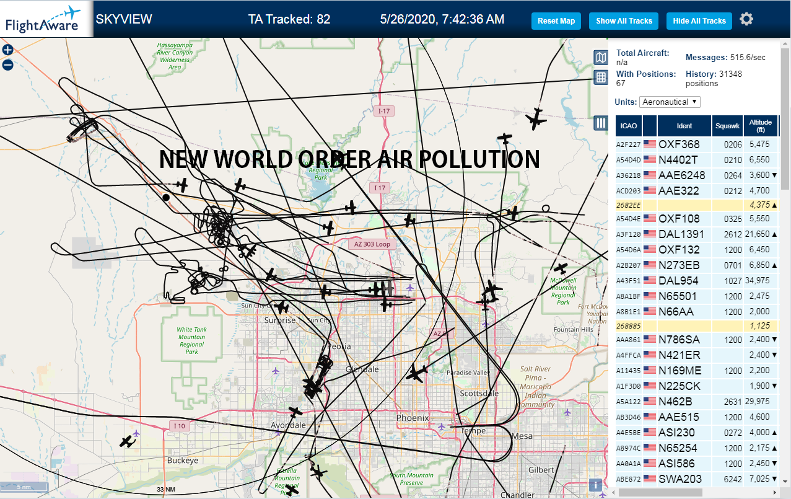
Task: Select aircraft row DAL1391
Action: (x=696, y=234)
